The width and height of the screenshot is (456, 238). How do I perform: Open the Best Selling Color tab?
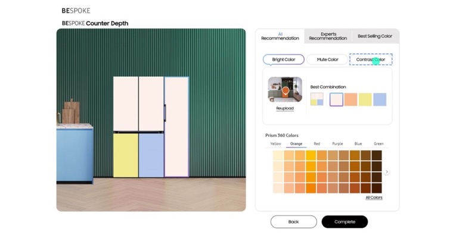375,36
